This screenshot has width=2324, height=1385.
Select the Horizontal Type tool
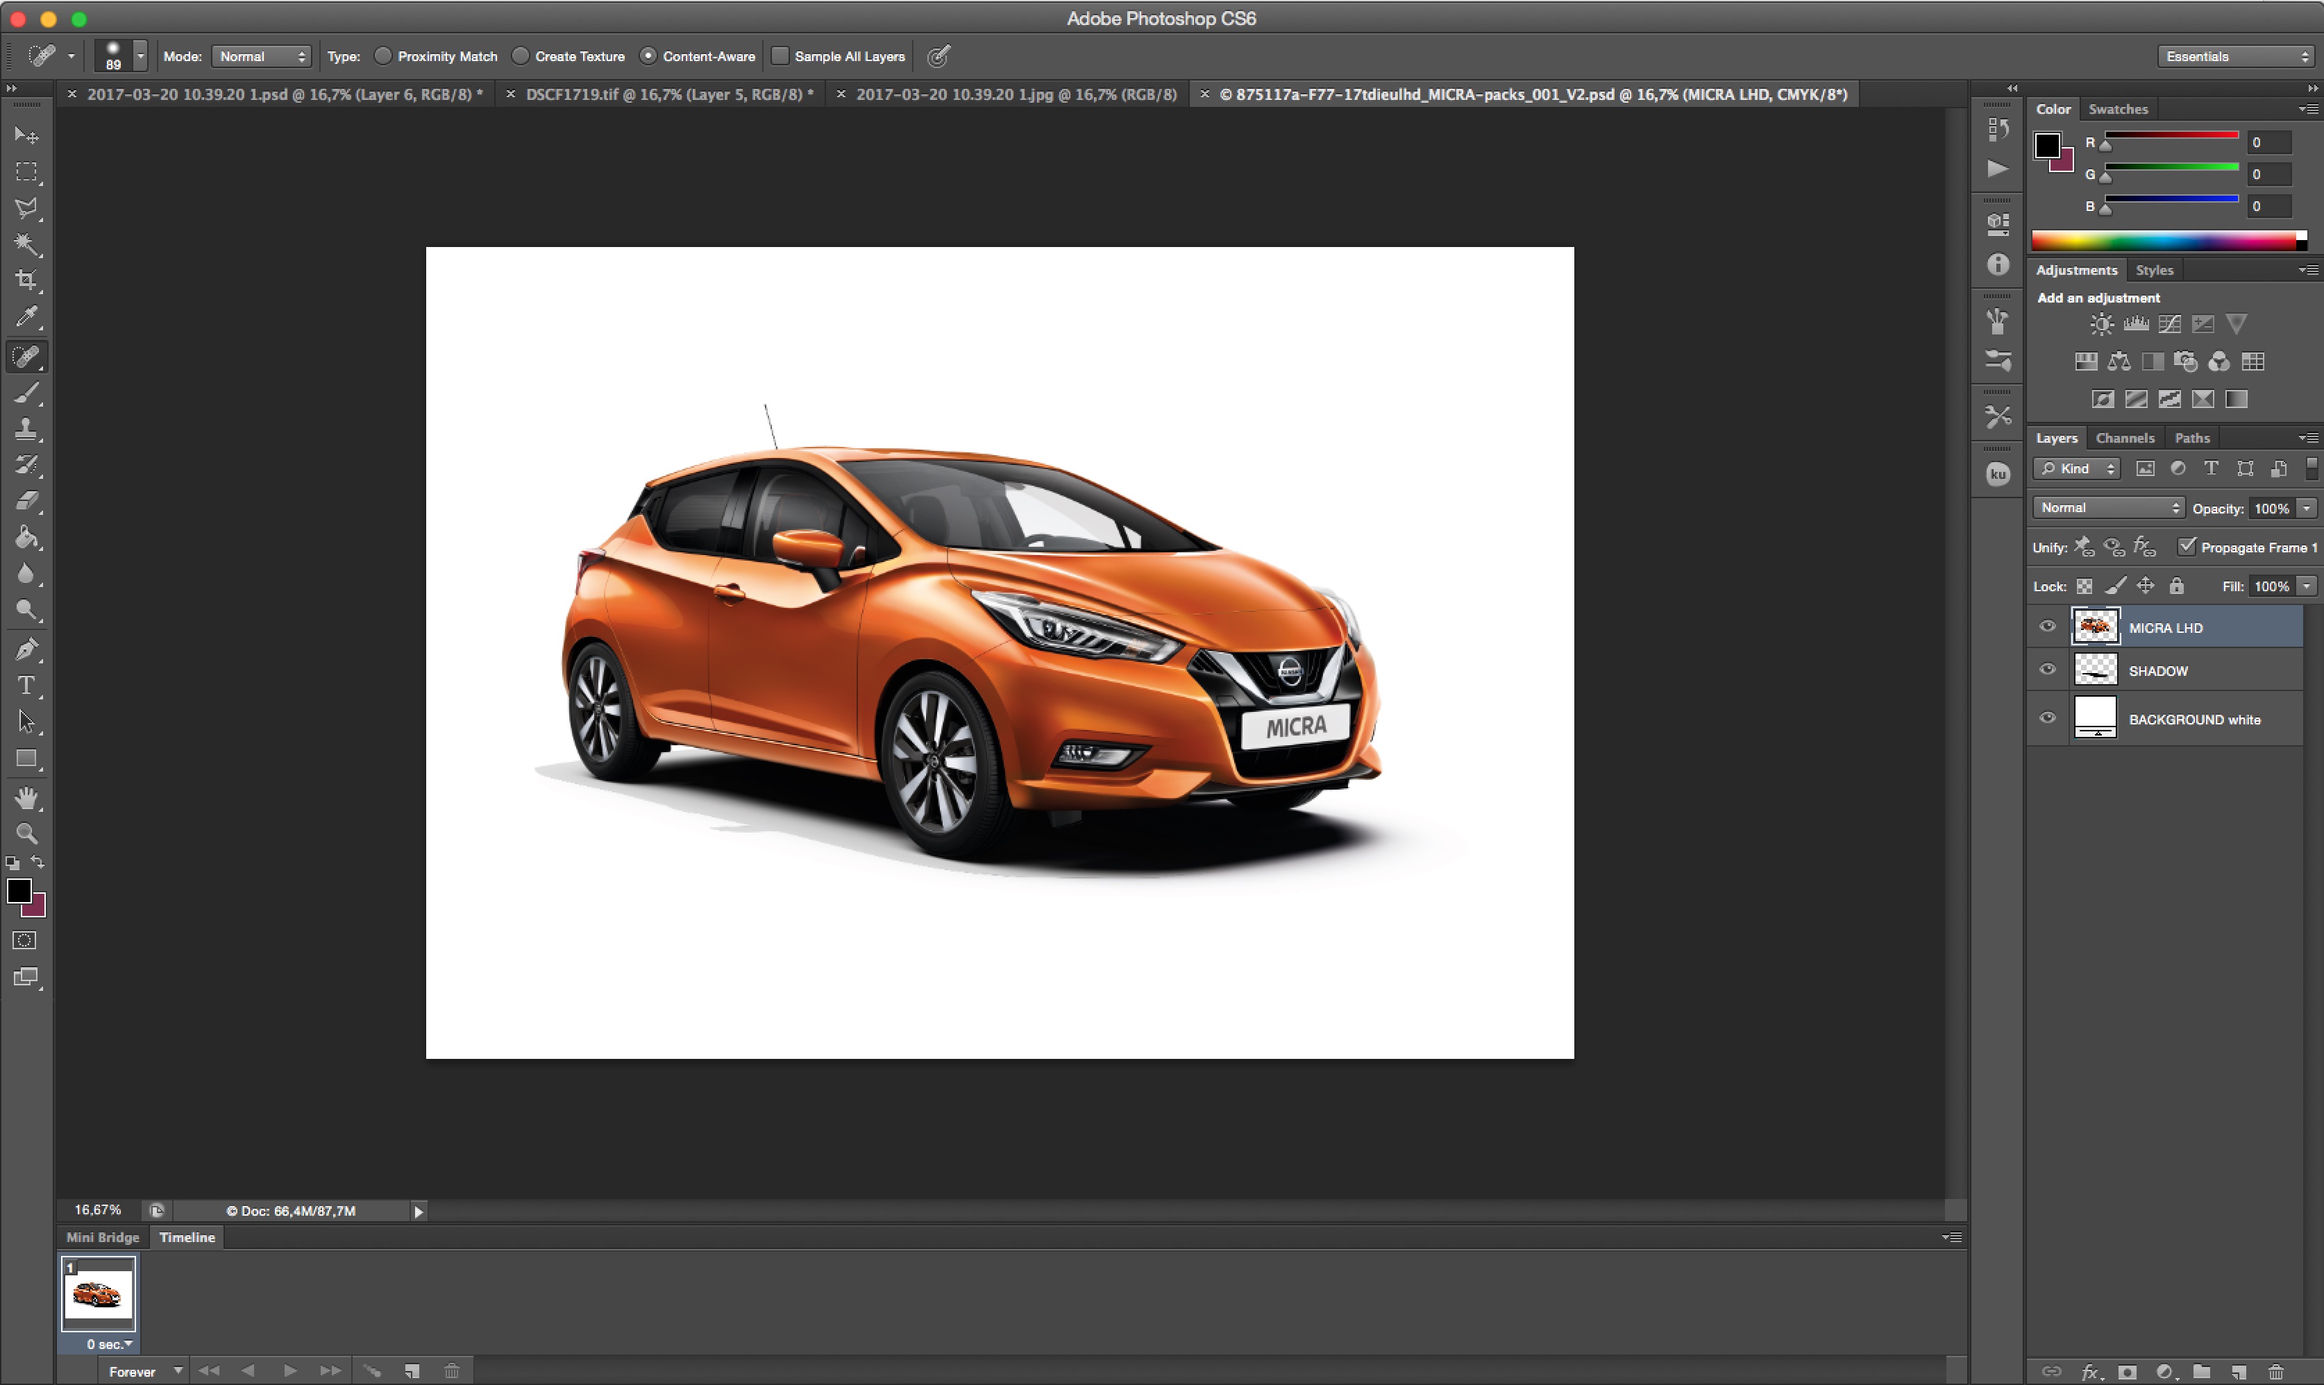(26, 686)
